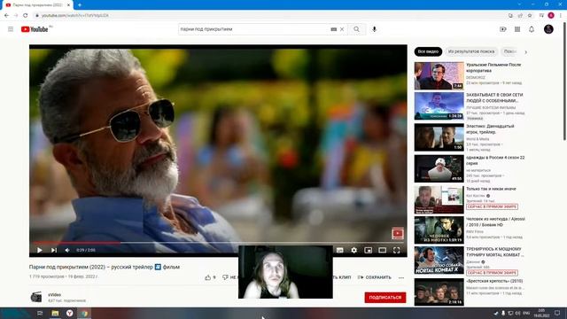The image size is (567, 319).
Task: Bookmark this page with star icon
Action: (530, 16)
